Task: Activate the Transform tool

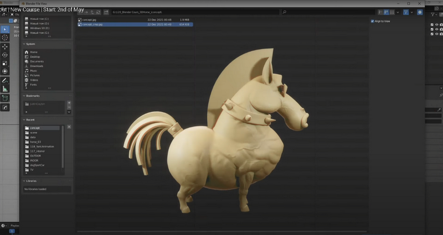Action: pyautogui.click(x=5, y=71)
